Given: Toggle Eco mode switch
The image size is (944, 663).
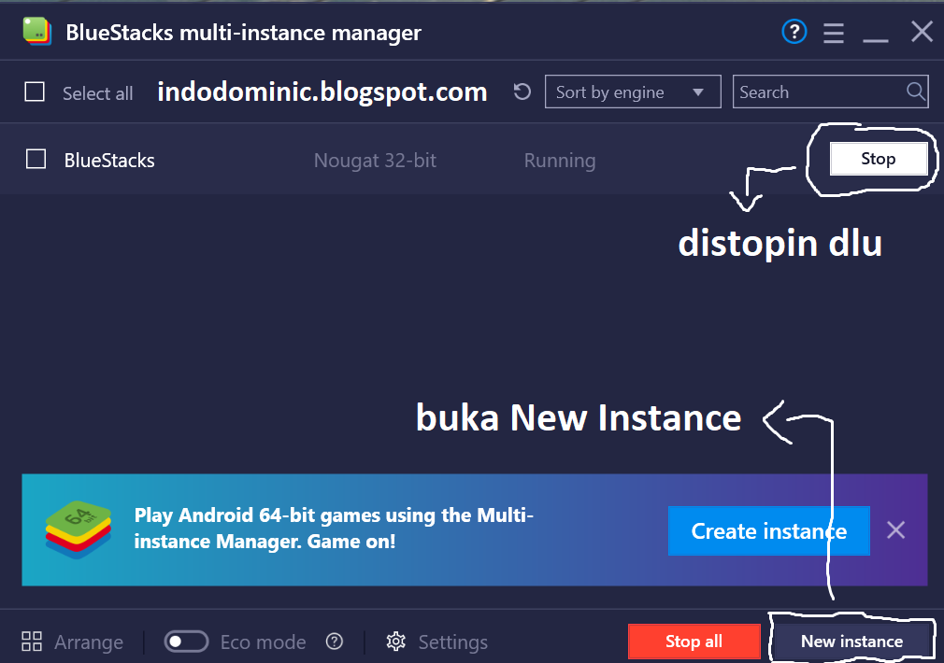Looking at the screenshot, I should coord(186,642).
